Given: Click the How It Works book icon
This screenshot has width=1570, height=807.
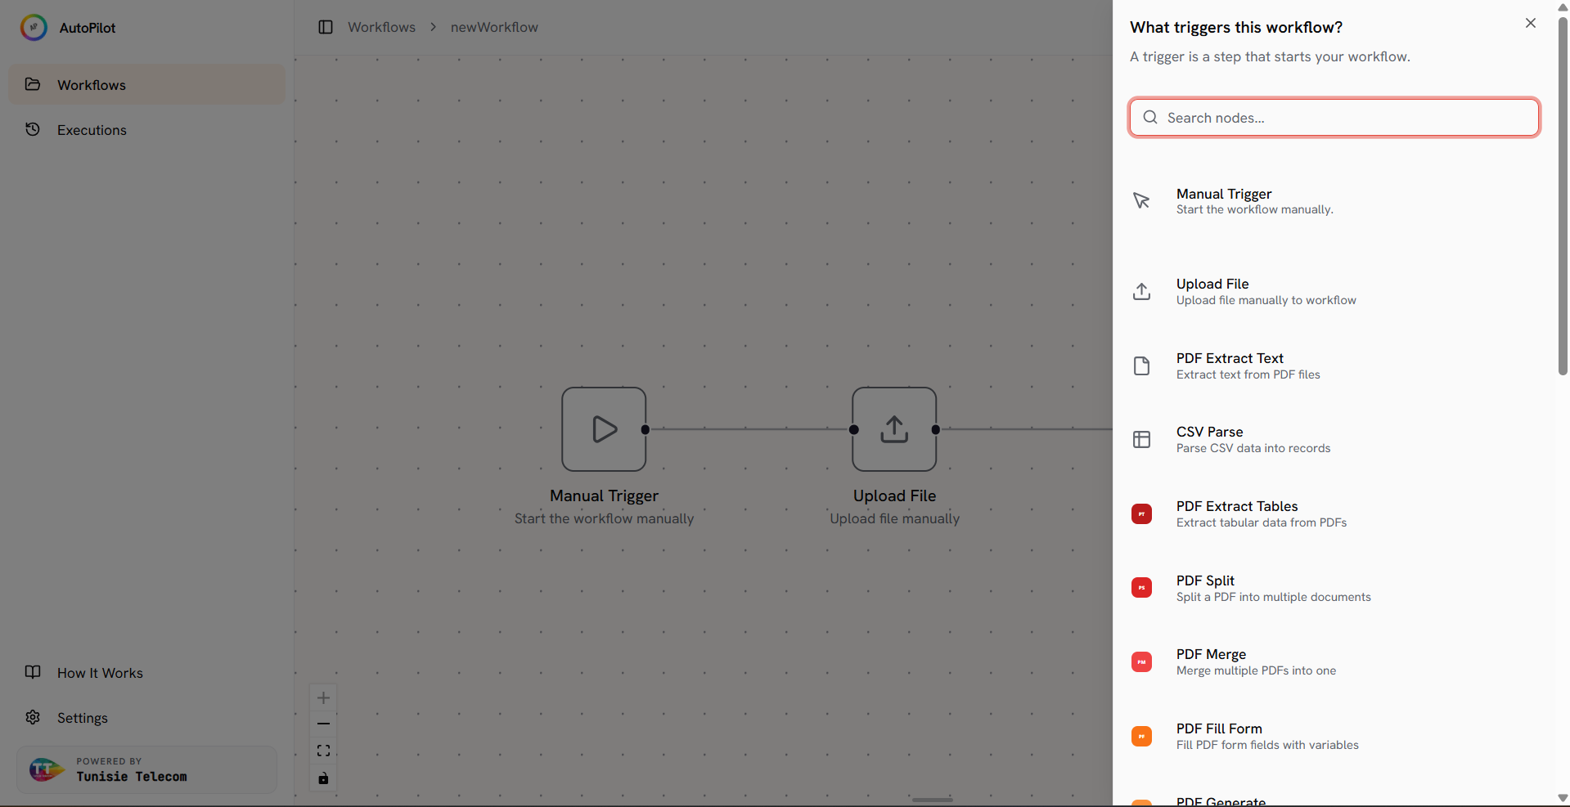Looking at the screenshot, I should 33,672.
